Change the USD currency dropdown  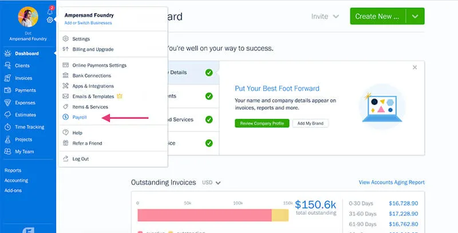(x=211, y=183)
